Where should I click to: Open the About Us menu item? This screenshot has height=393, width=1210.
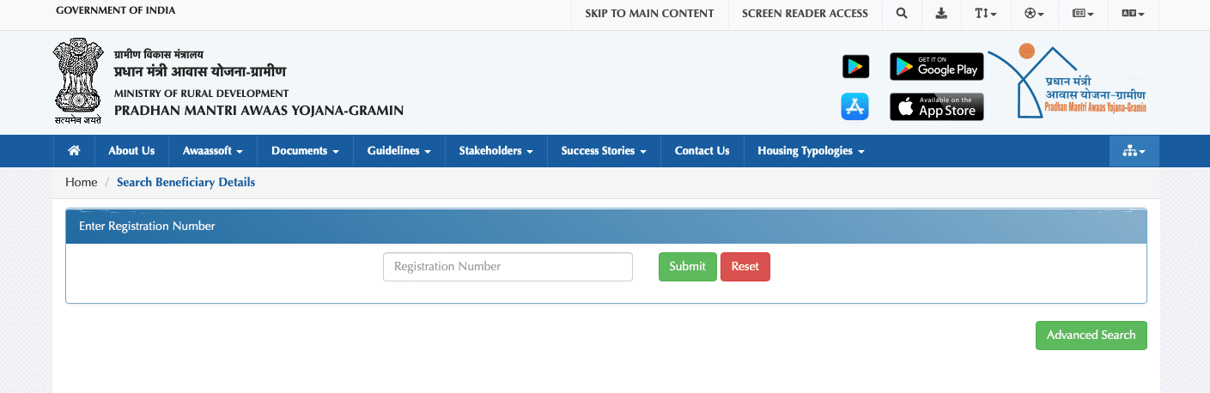131,151
